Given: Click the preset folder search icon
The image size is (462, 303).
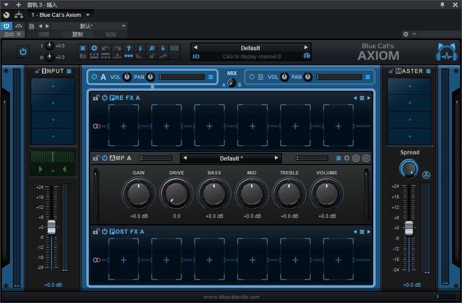Looking at the screenshot, I should tap(83, 56).
